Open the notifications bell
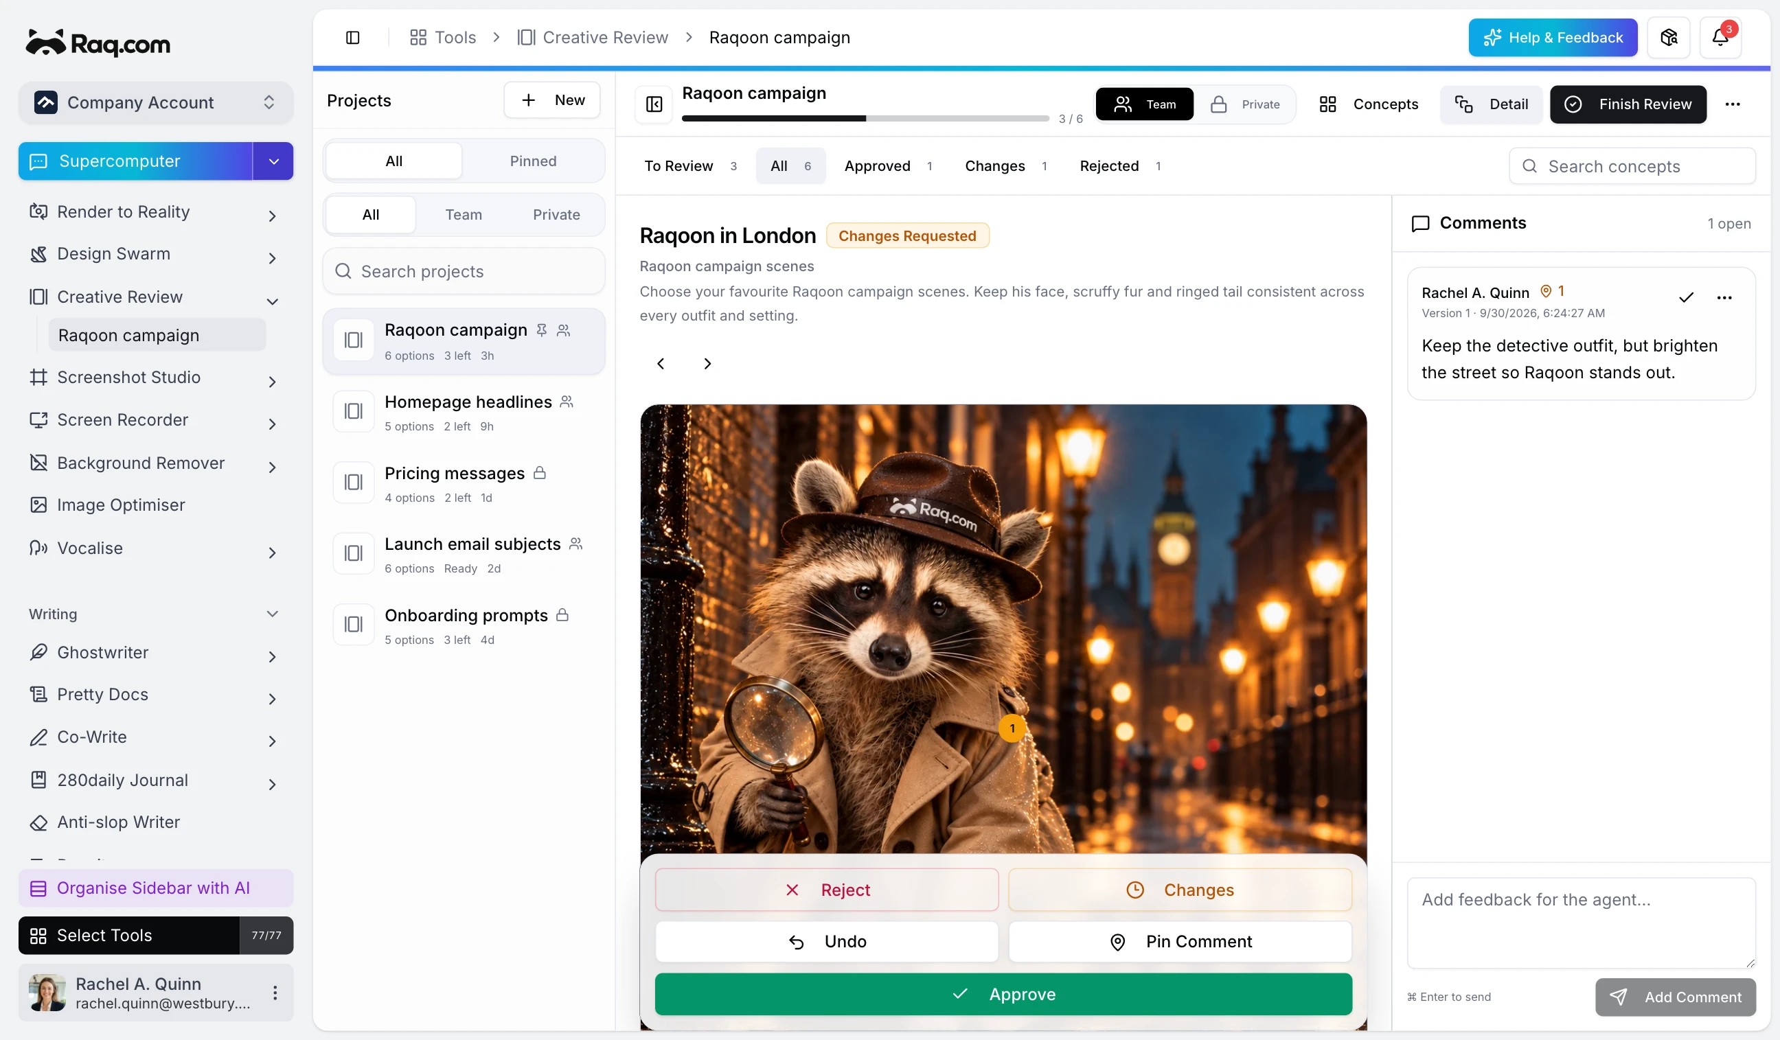 click(x=1720, y=38)
